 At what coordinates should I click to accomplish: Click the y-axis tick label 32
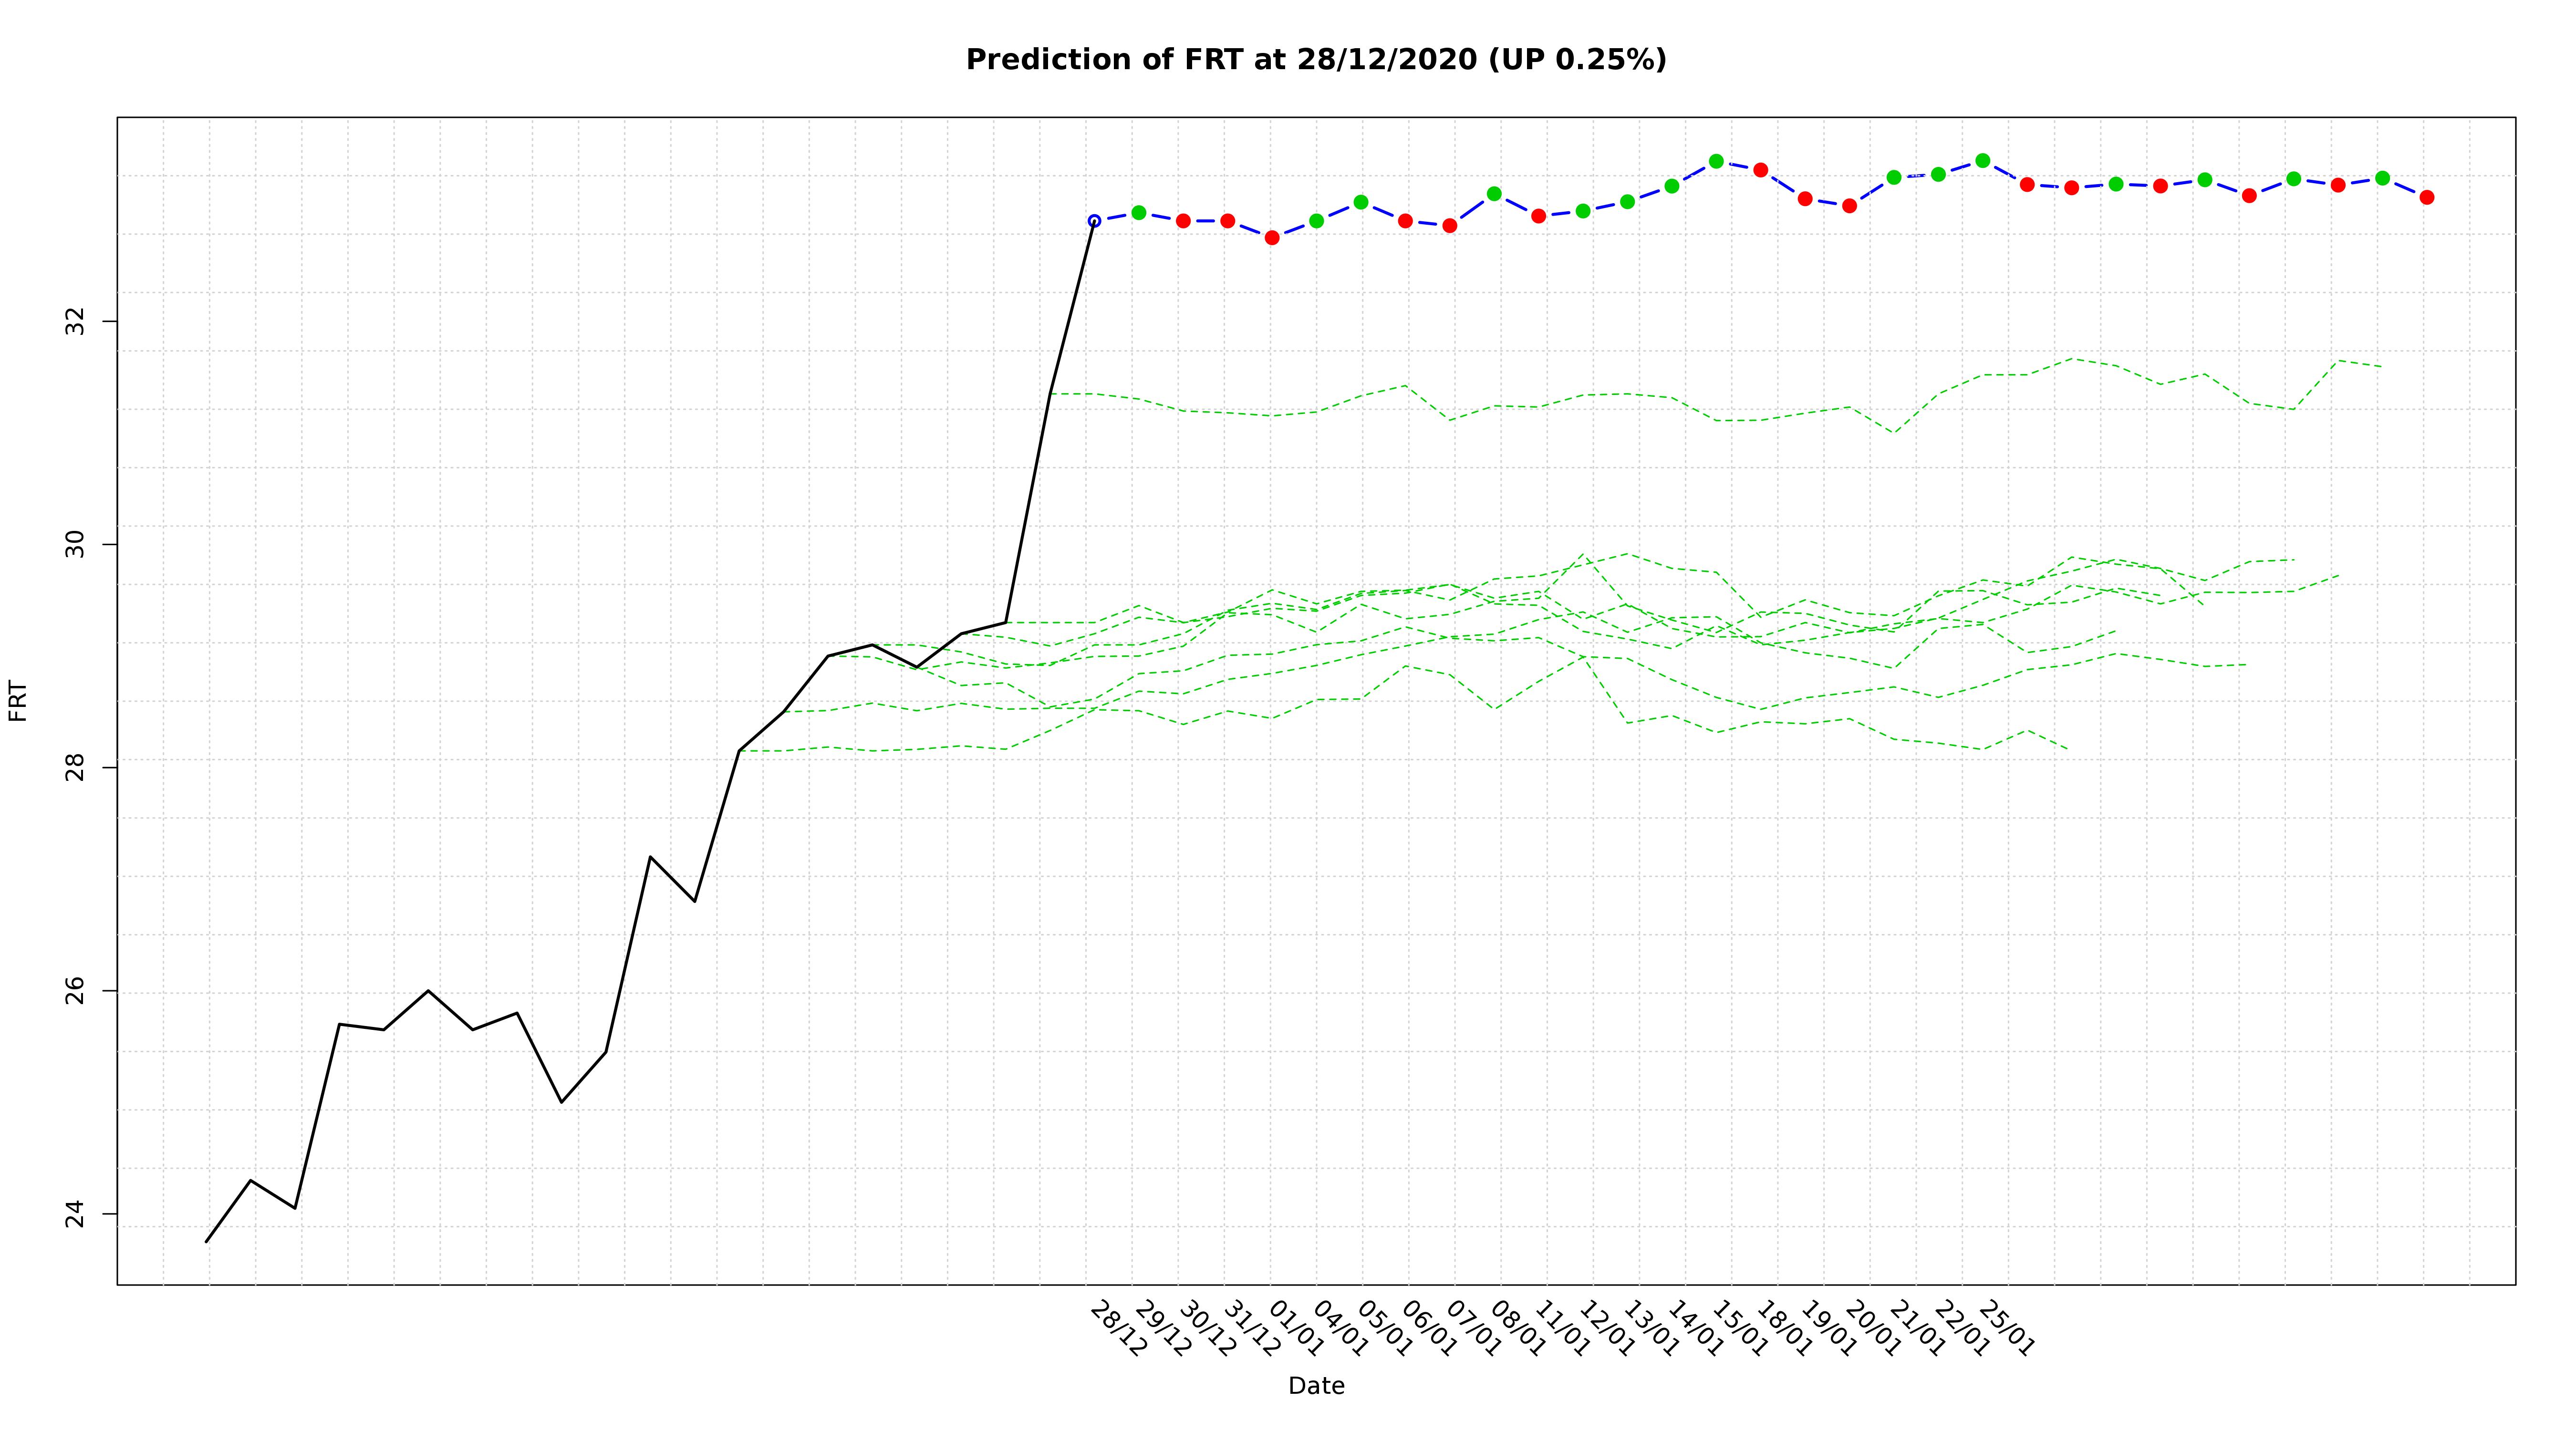(x=75, y=321)
